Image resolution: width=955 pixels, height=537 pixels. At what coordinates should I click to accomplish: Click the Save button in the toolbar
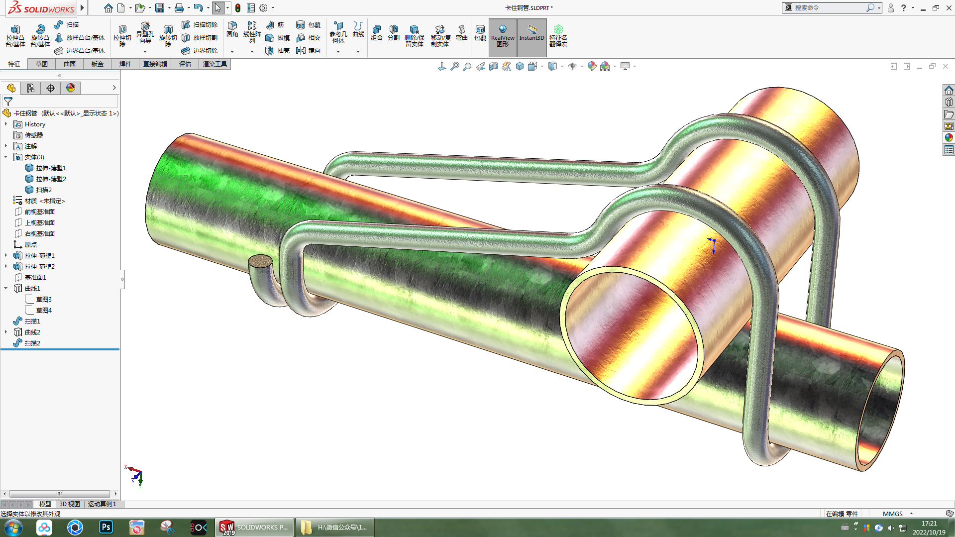click(x=160, y=8)
